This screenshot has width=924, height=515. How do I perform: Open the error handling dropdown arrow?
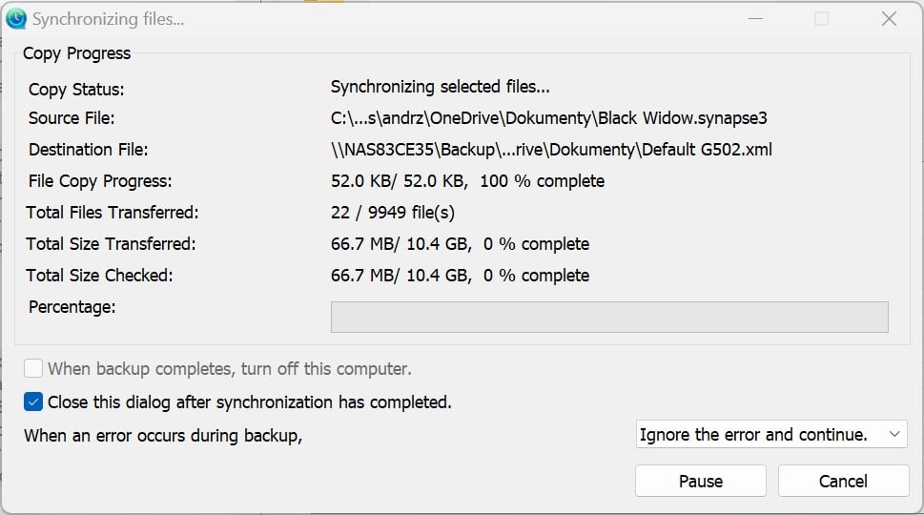(x=893, y=434)
